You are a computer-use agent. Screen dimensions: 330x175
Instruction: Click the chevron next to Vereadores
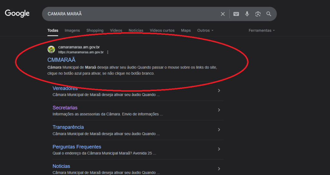click(219, 91)
